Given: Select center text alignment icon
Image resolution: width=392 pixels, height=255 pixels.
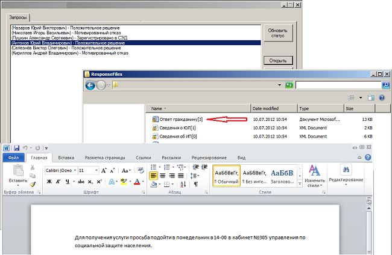Looking at the screenshot, I should [162, 176].
